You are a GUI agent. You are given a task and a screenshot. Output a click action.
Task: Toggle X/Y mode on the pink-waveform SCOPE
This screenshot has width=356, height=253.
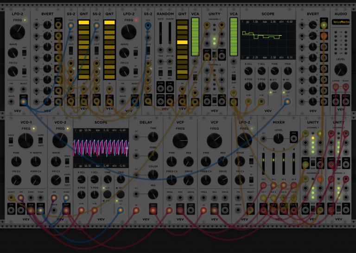(107, 194)
